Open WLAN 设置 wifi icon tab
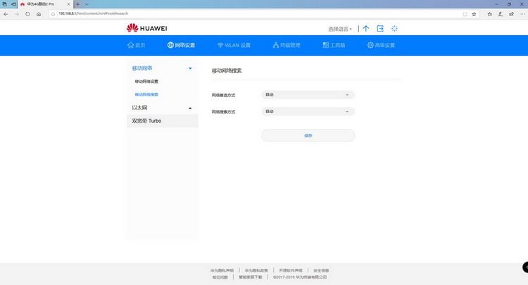 point(234,45)
